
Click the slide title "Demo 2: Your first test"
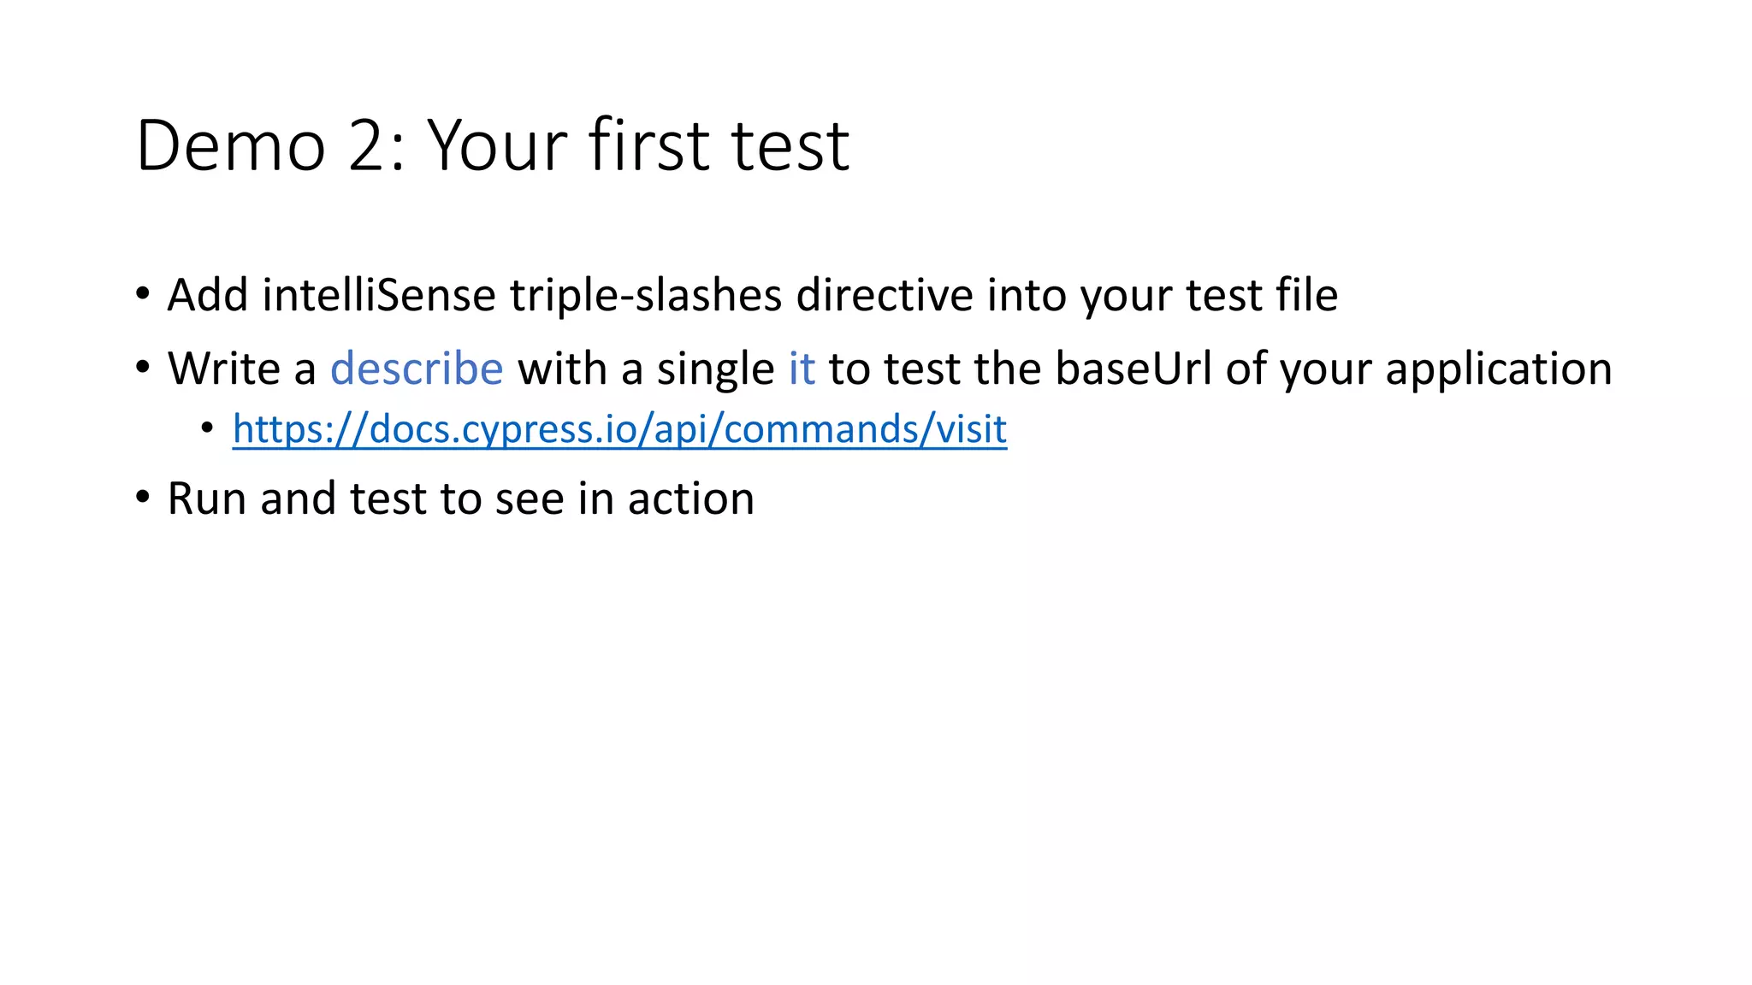492,145
